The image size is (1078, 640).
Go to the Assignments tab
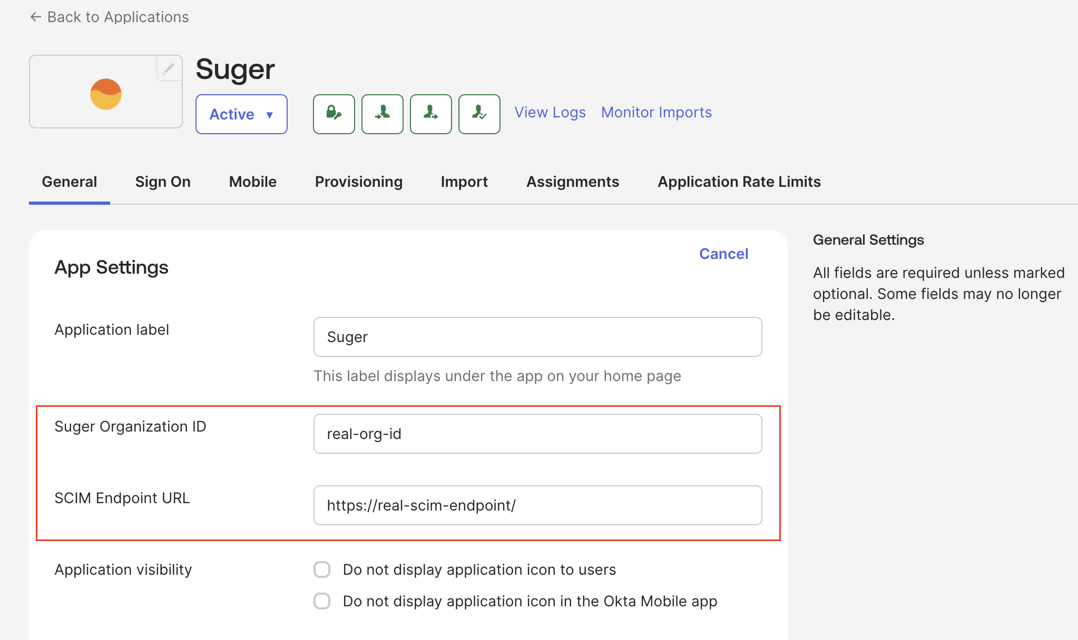pos(572,182)
